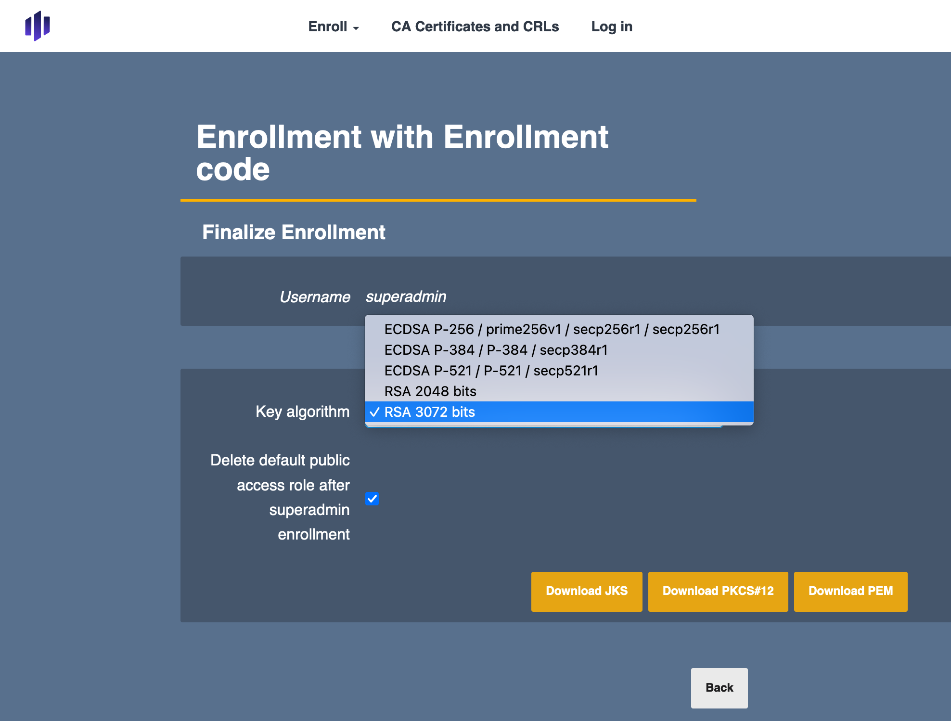Uncheck delete default public access role checkbox
Screen dimensions: 951x721
(x=372, y=498)
